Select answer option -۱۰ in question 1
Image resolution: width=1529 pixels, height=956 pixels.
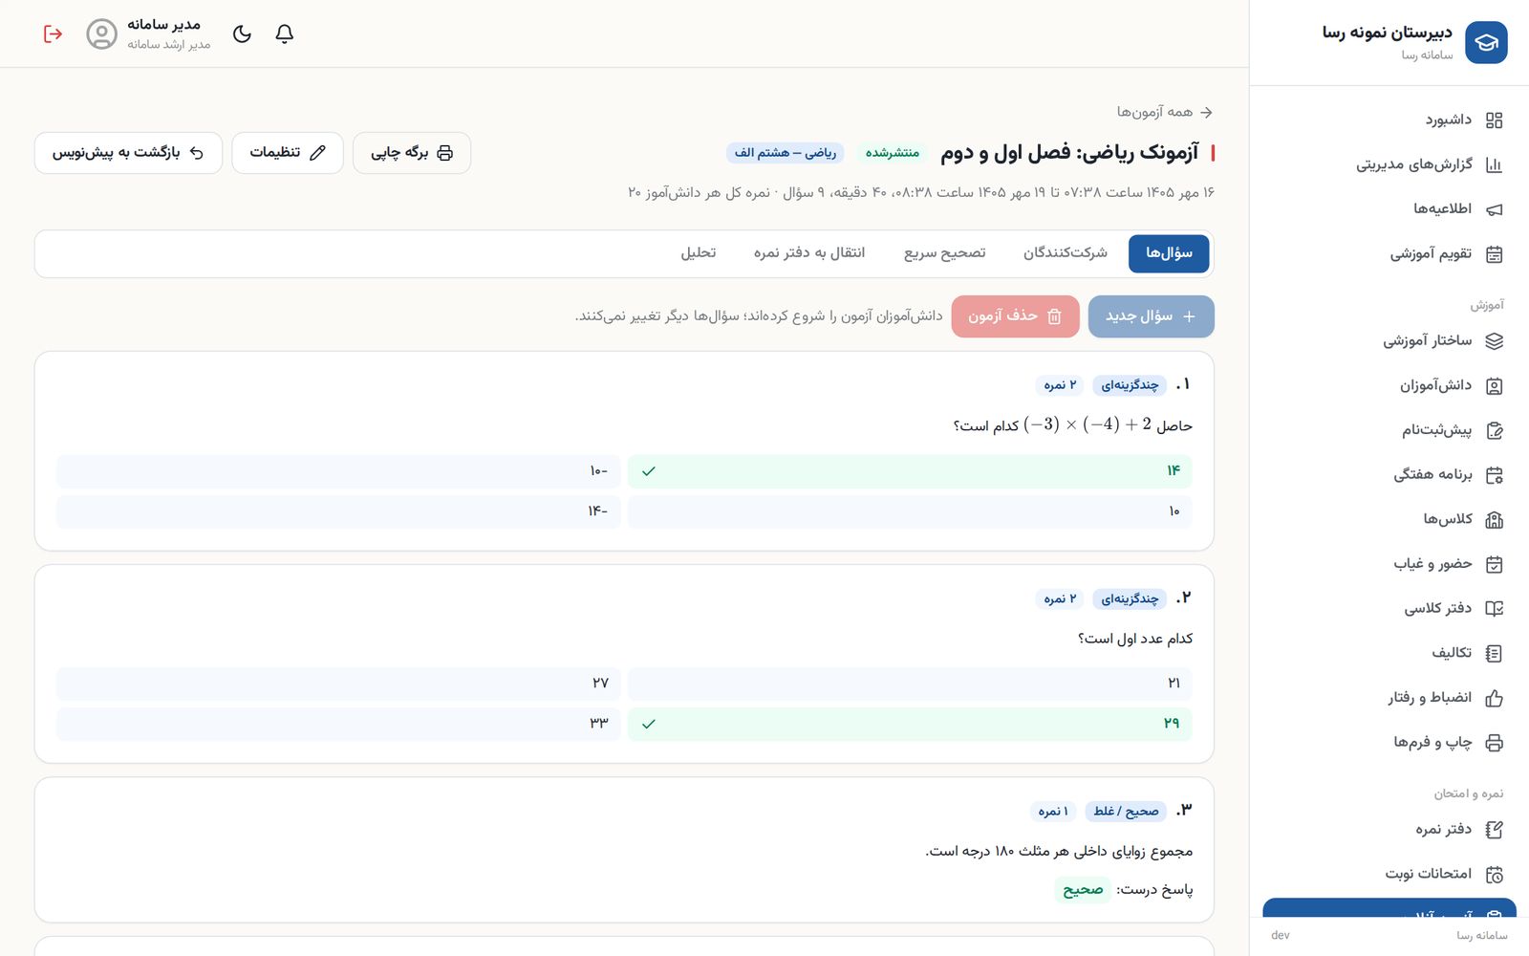click(x=338, y=471)
